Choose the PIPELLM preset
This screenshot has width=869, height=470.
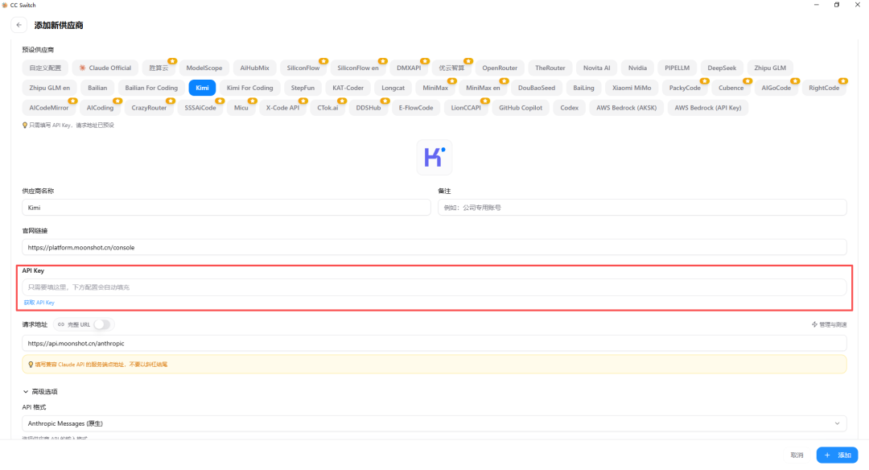coord(677,68)
